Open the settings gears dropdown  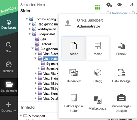pyautogui.click(x=110, y=5)
